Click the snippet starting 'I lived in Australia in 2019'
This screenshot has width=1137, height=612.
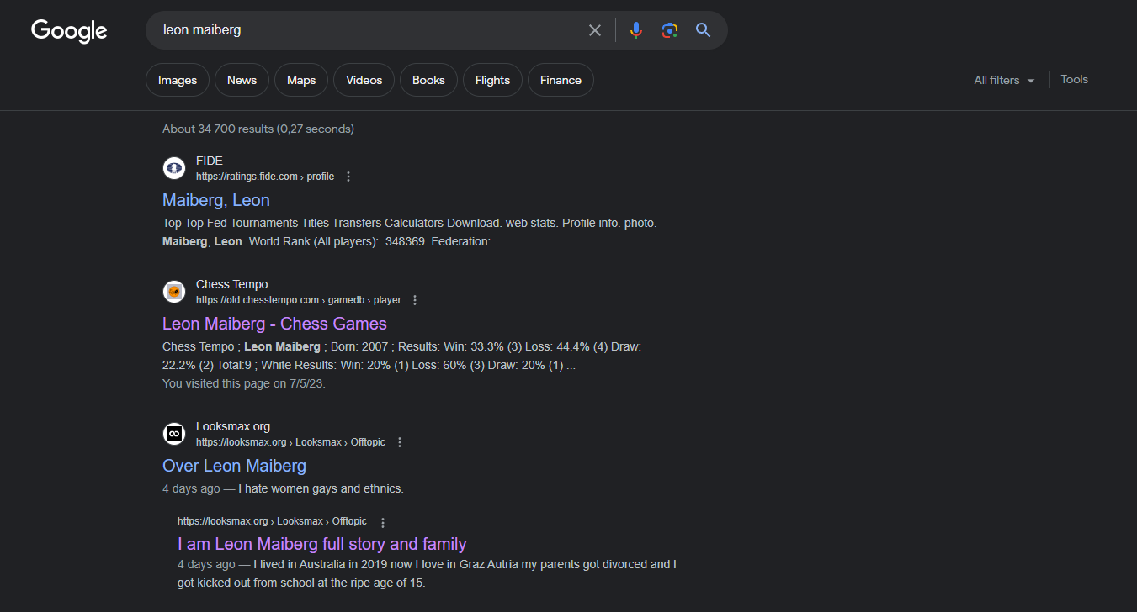pyautogui.click(x=427, y=572)
